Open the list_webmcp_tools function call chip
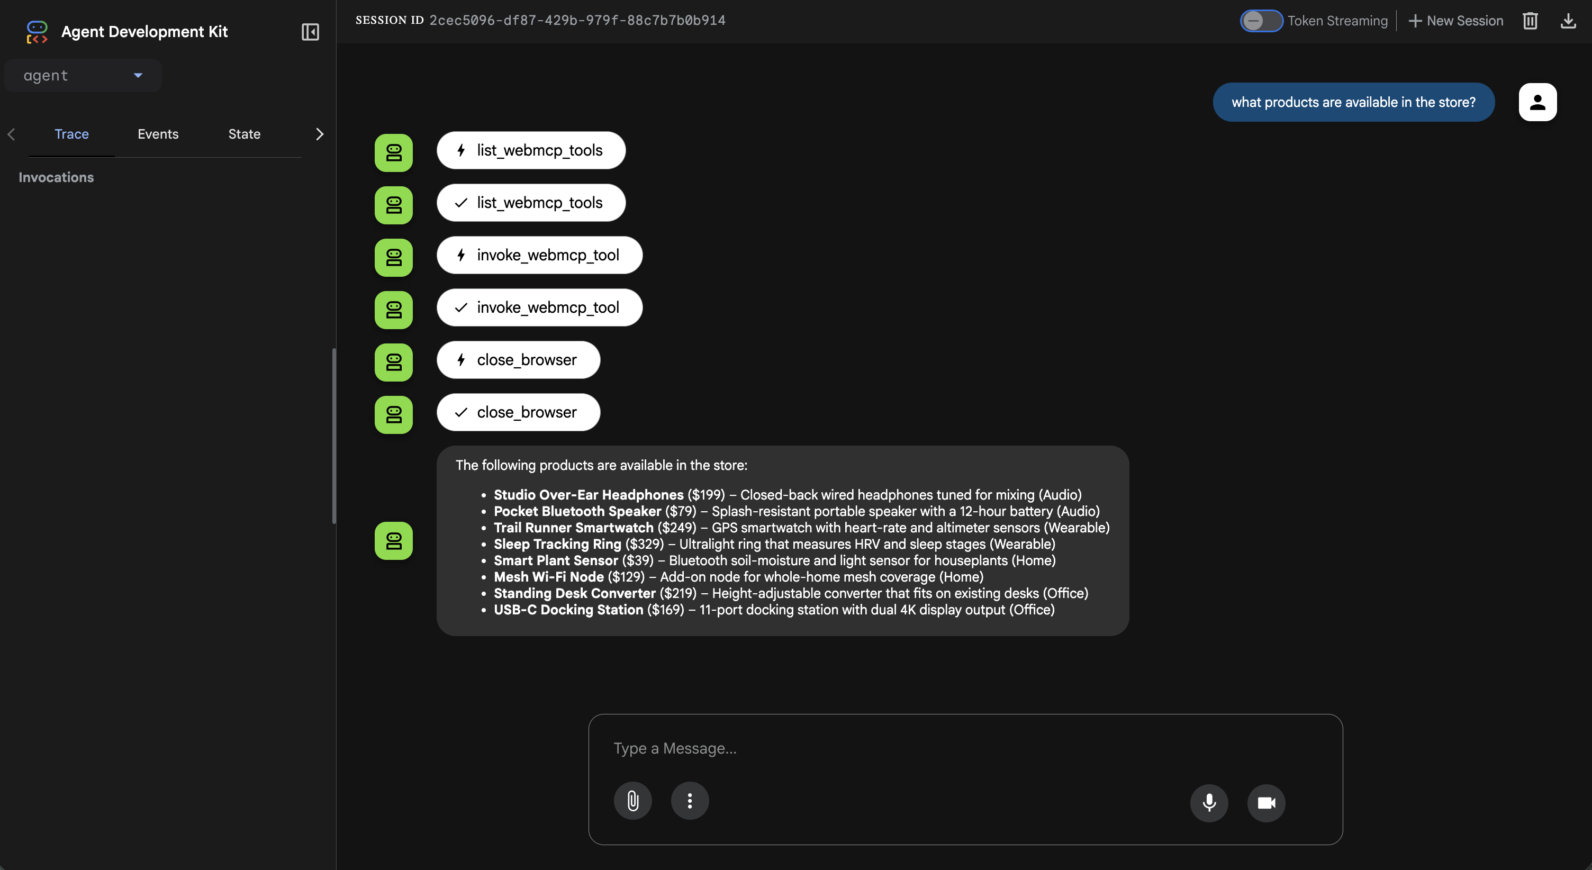The image size is (1592, 870). (531, 150)
